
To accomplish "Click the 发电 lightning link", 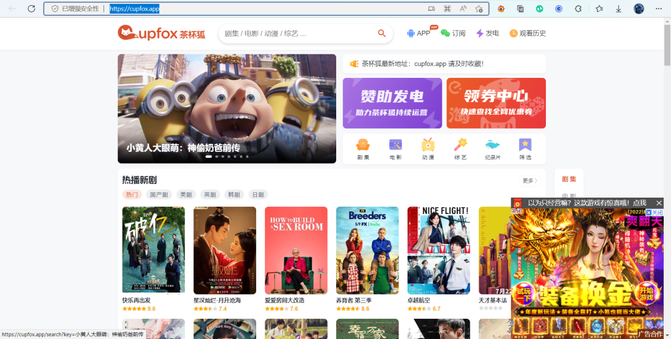I will (488, 33).
